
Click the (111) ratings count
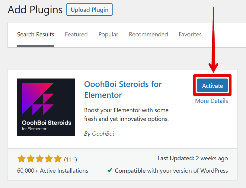pos(70,159)
